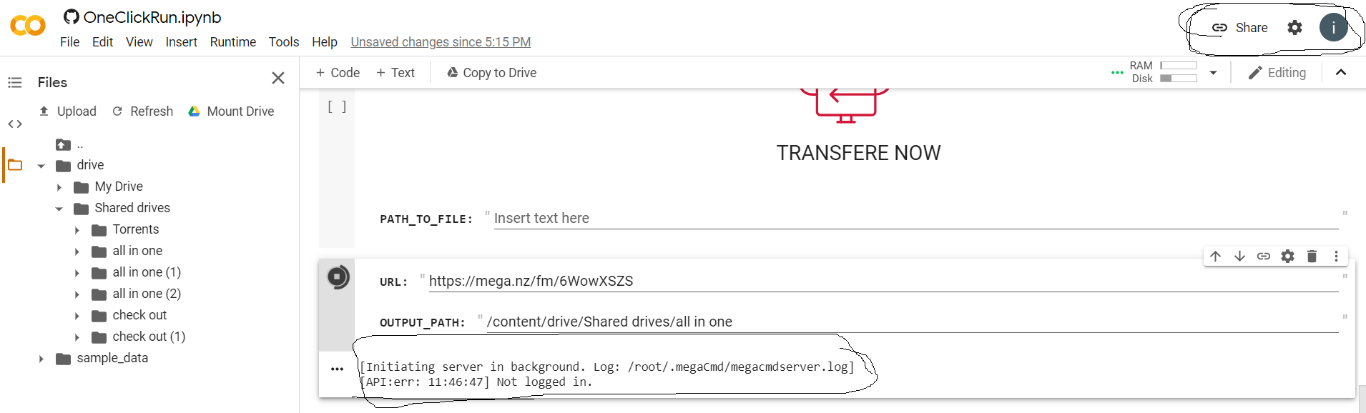This screenshot has width=1366, height=413.
Task: Open the table of contents sidebar icon
Action: (15, 82)
